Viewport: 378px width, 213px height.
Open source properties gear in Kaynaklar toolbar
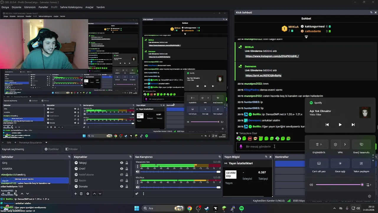point(88,194)
